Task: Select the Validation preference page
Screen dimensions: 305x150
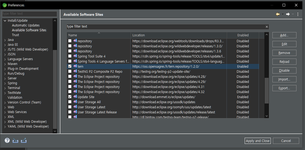Action: 15,98
